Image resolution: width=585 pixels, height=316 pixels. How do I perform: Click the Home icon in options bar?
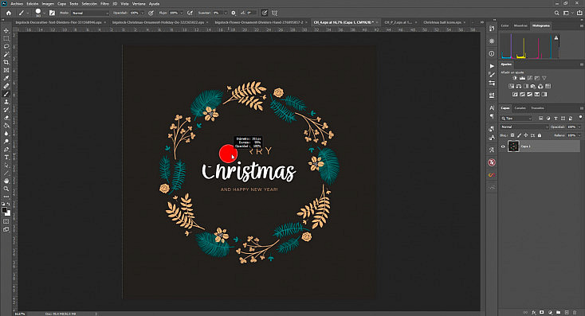click(x=9, y=13)
